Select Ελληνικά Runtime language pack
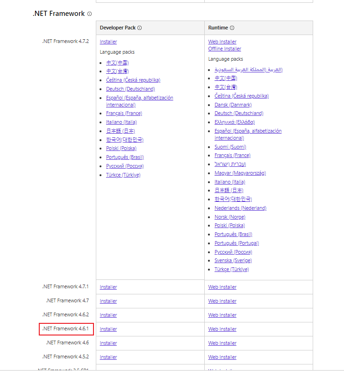 [235, 122]
